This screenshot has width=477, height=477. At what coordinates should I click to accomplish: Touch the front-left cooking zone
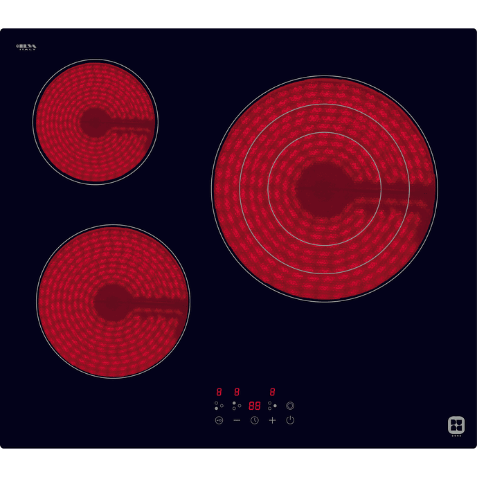113,302
